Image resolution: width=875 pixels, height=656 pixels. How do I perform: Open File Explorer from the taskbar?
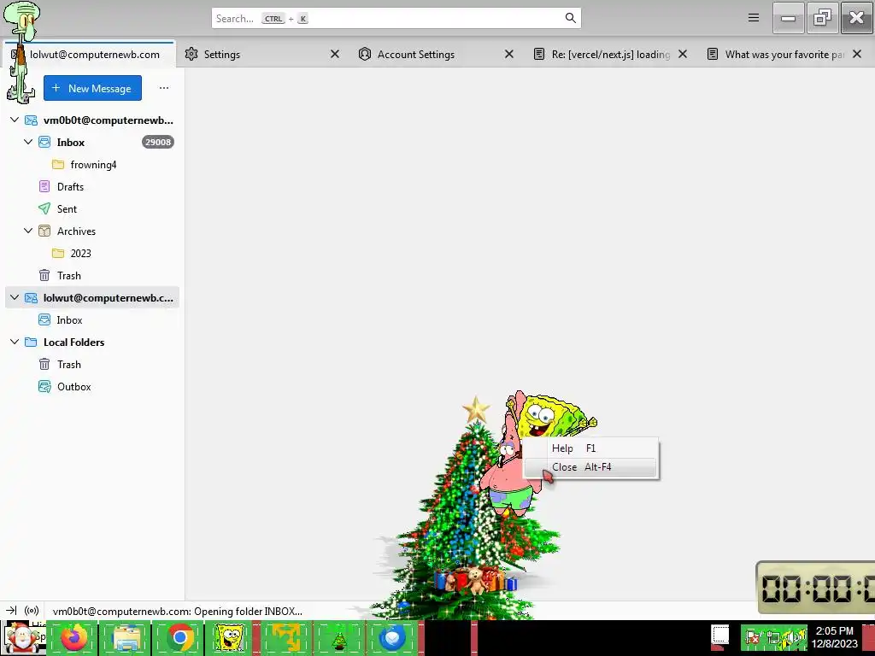[x=126, y=638]
